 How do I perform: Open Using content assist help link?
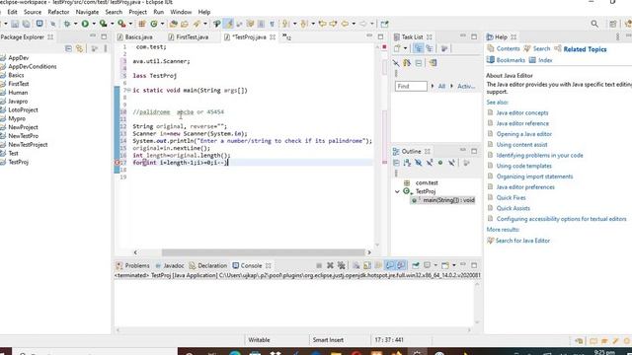(x=522, y=145)
